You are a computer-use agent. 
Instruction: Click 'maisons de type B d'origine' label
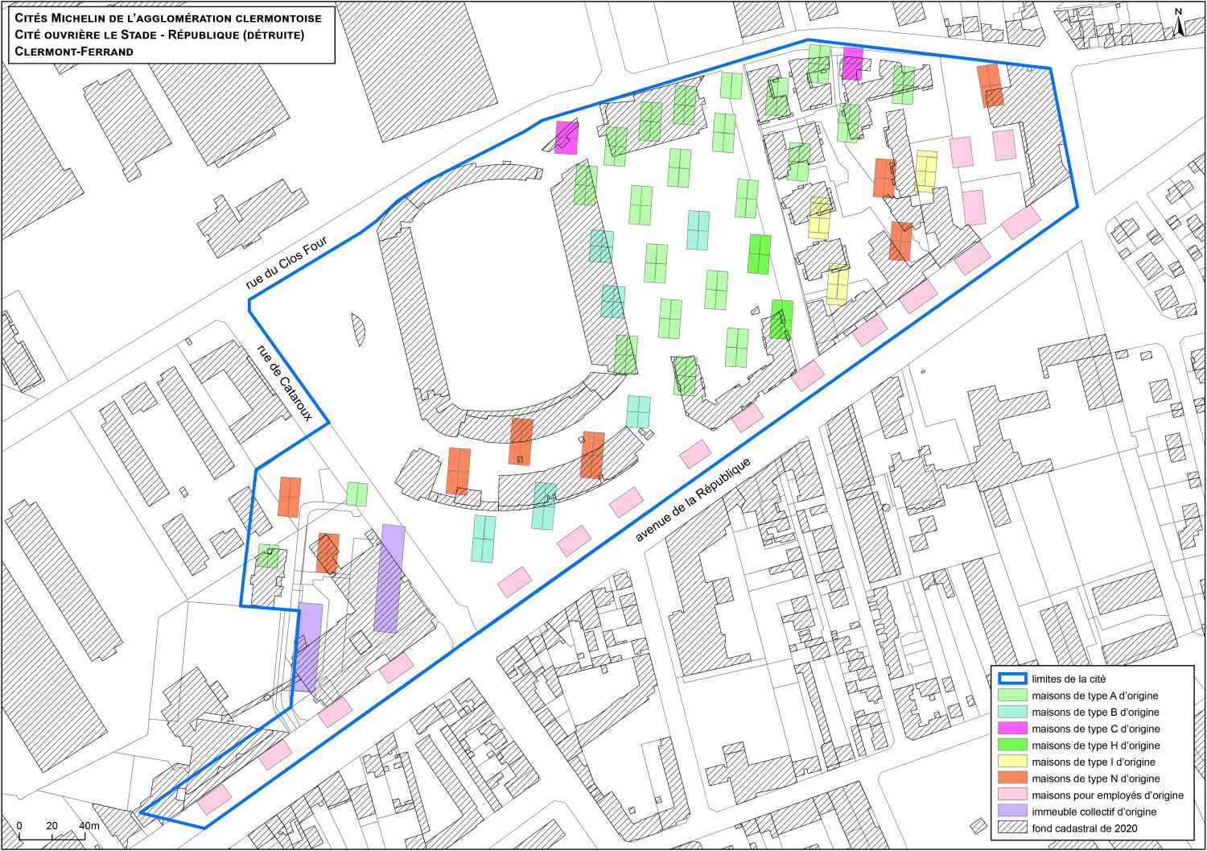pyautogui.click(x=1095, y=712)
